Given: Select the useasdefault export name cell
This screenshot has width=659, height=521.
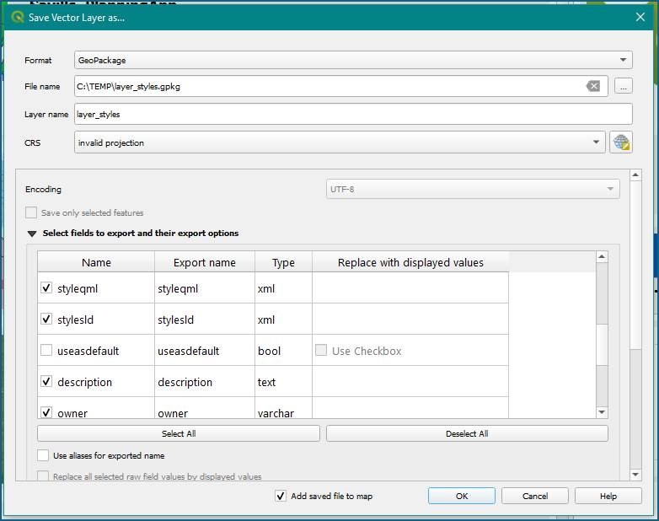Looking at the screenshot, I should (205, 350).
